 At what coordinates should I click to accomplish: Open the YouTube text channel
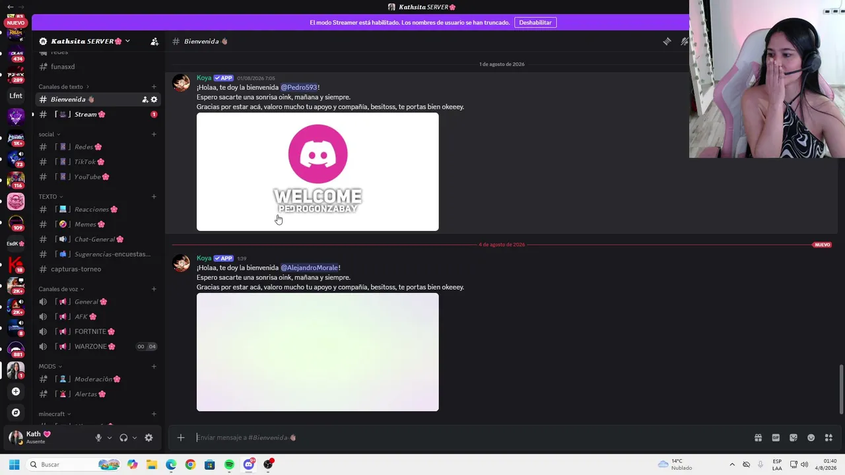(97, 177)
